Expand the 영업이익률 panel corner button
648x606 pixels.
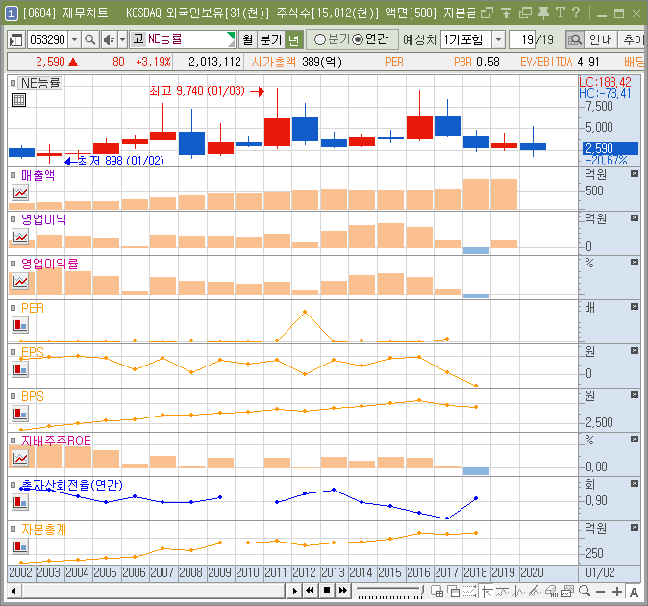(x=635, y=262)
